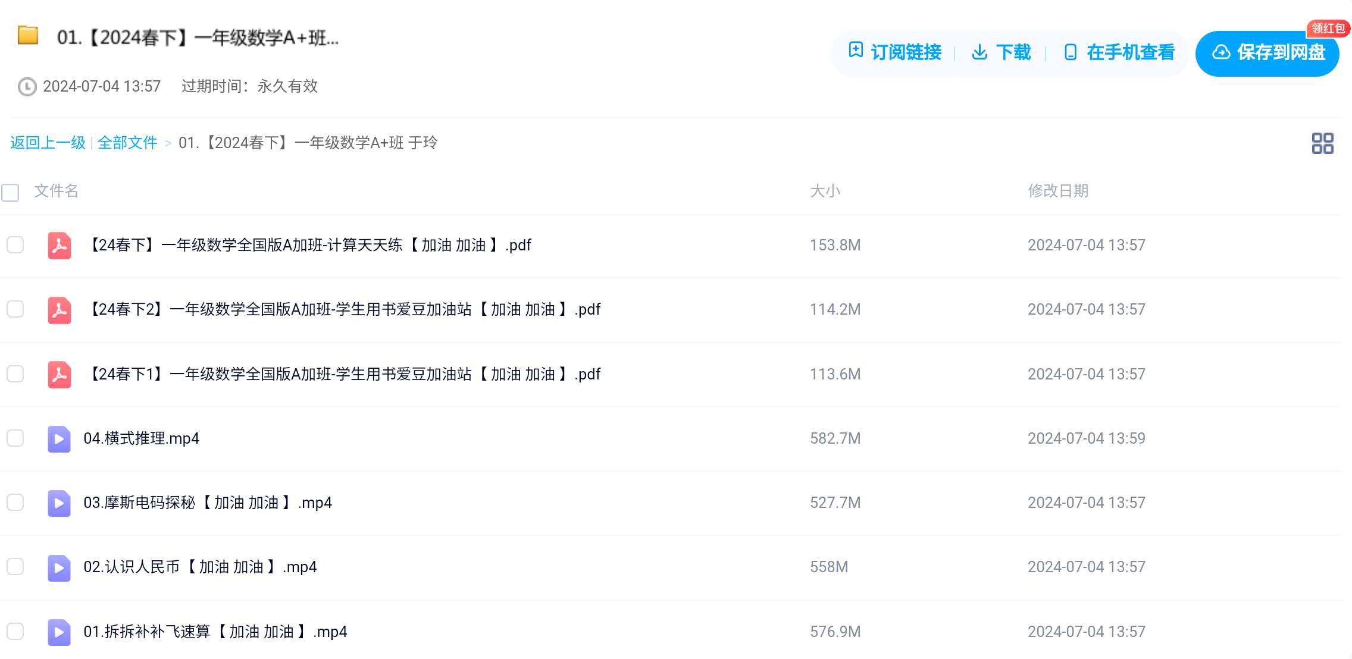Click the yellow folder icon in header
Image resolution: width=1352 pixels, height=659 pixels.
(x=28, y=36)
